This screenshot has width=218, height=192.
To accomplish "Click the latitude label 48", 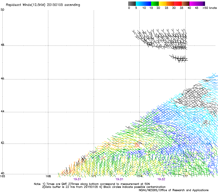I will (2, 45).
